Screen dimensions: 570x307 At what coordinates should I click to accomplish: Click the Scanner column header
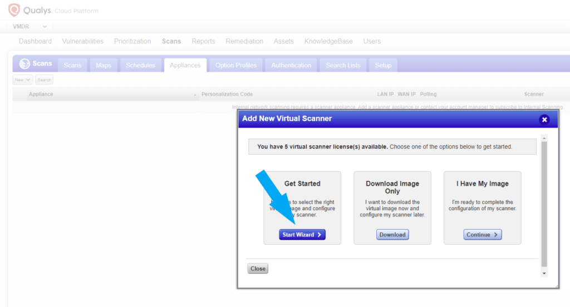pyautogui.click(x=534, y=94)
